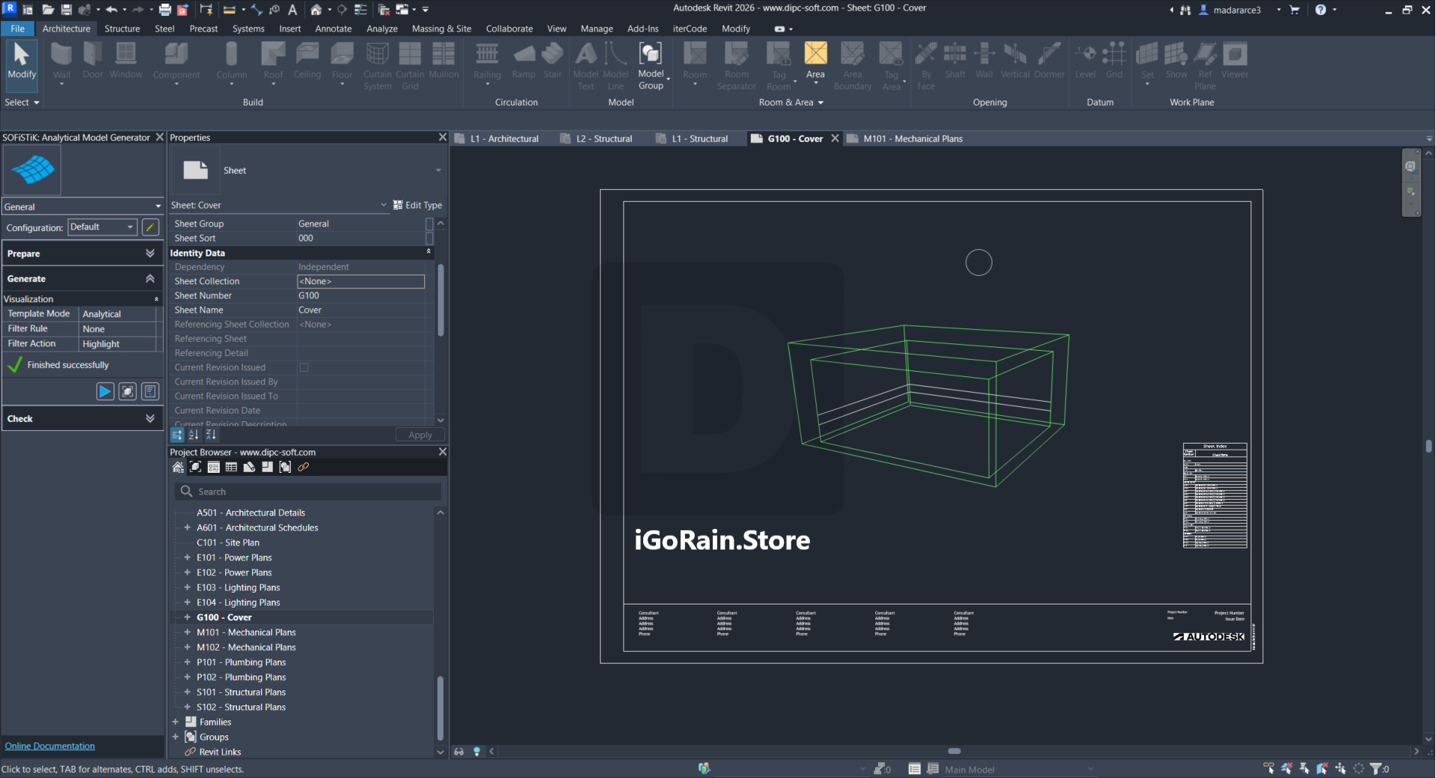
Task: Click the Sheet Collection value field
Action: tap(360, 281)
